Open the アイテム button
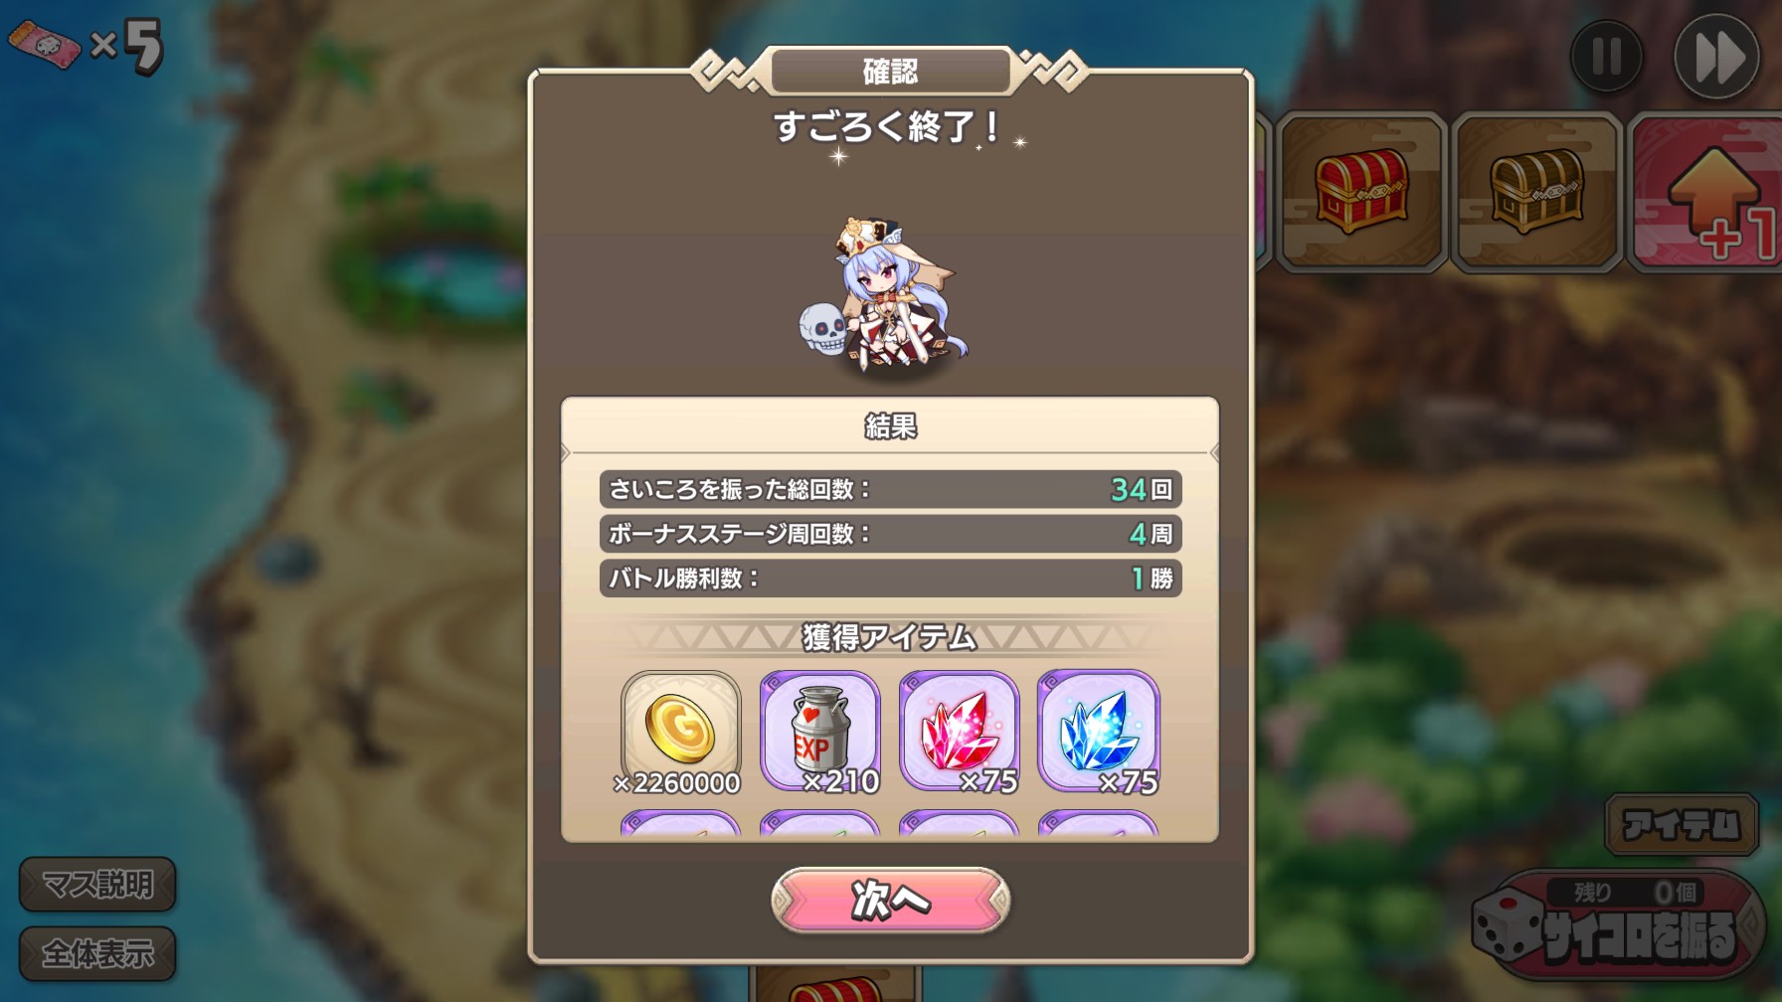 pyautogui.click(x=1682, y=824)
